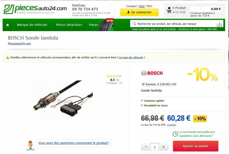229x154 pixels.
Task: Click the Se connecter button
Action: pos(139,12)
